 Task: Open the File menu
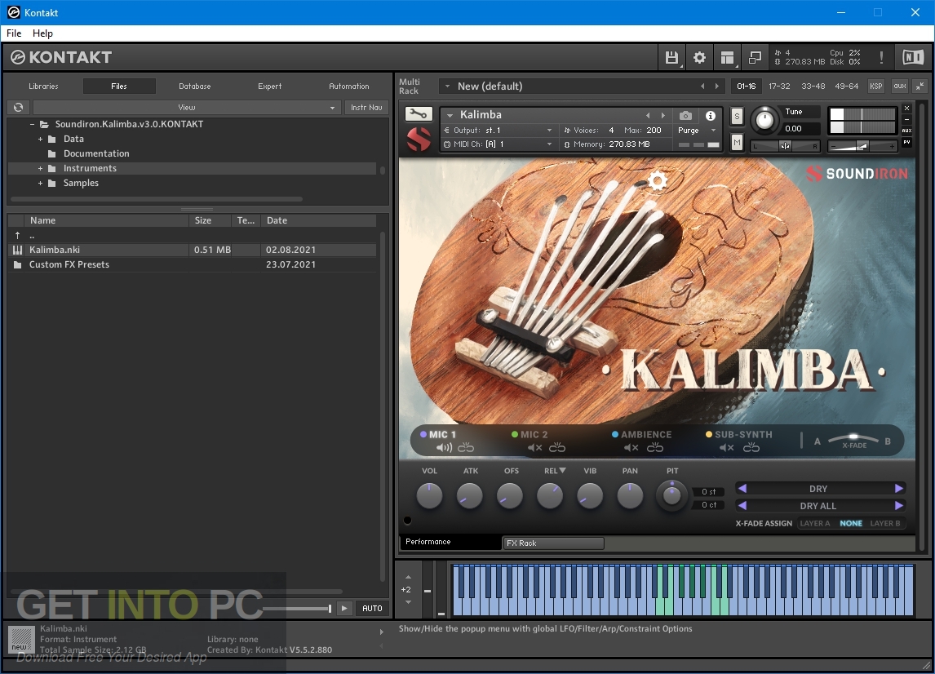tap(14, 33)
